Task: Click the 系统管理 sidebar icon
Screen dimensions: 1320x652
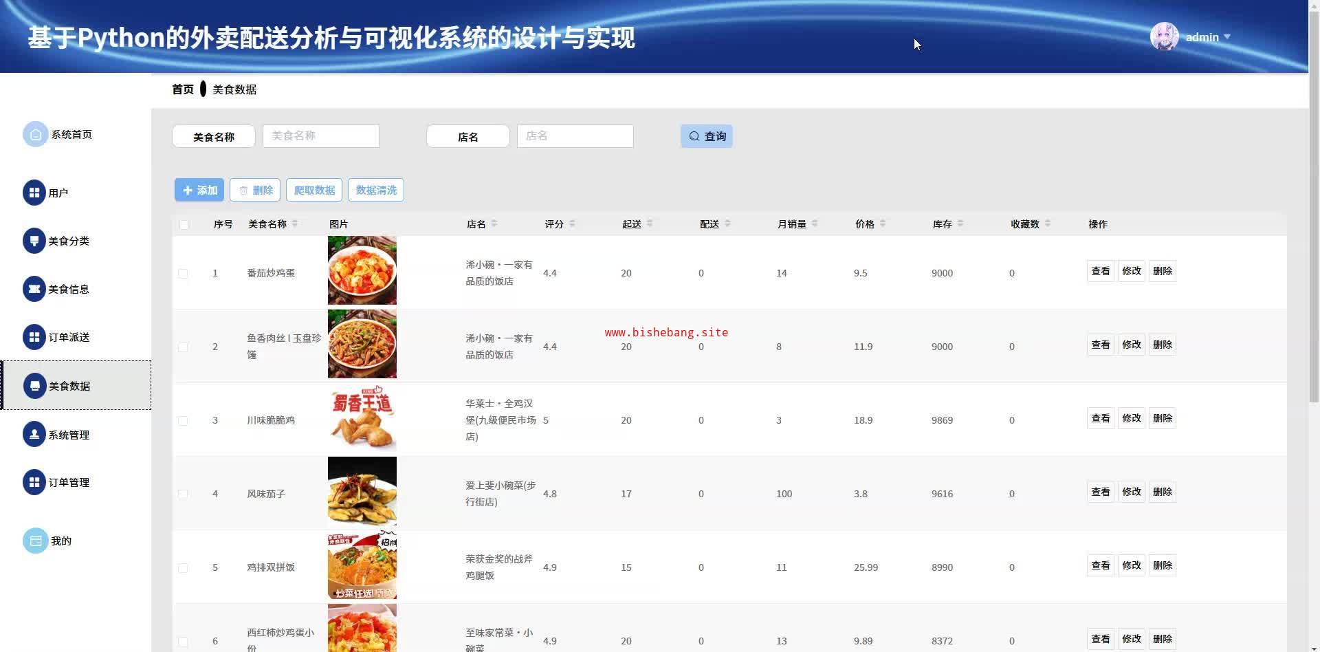Action: point(34,435)
